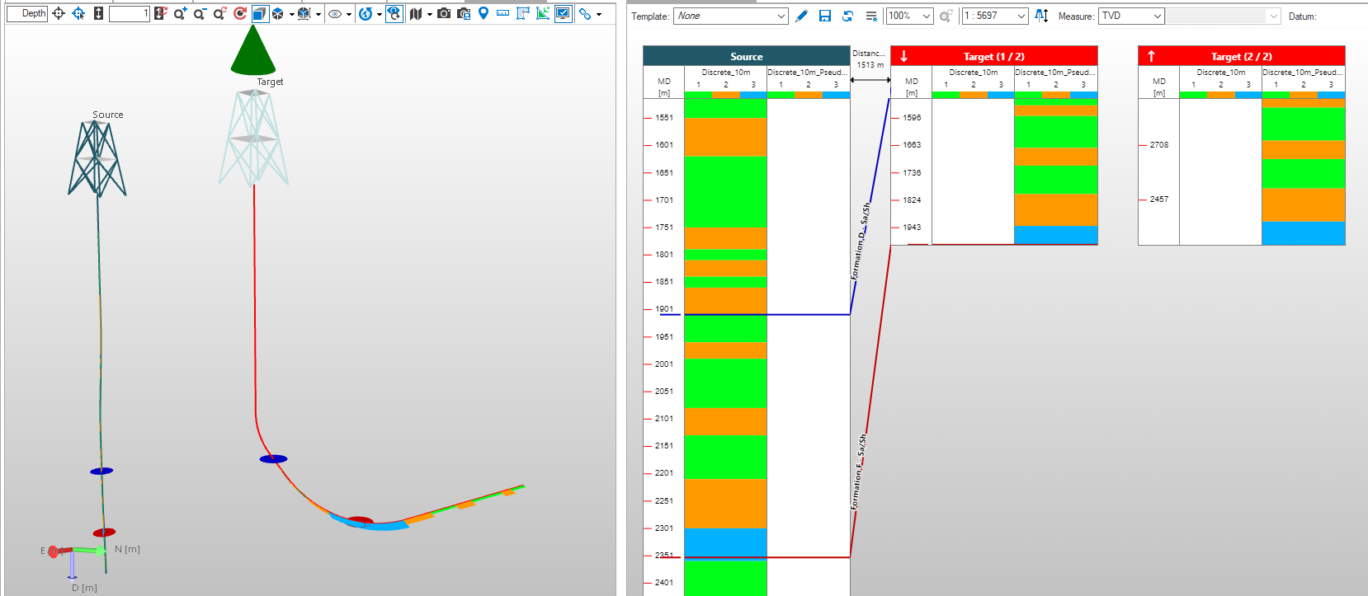Open the 1 : 5697 scale dropdown
Viewport: 1368px width, 596px height.
pyautogui.click(x=995, y=16)
